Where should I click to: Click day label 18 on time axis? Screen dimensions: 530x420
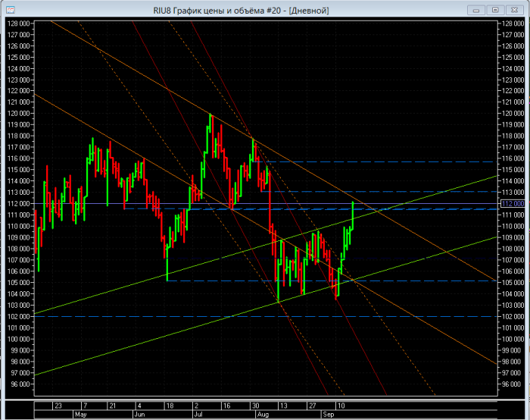pos(170,406)
